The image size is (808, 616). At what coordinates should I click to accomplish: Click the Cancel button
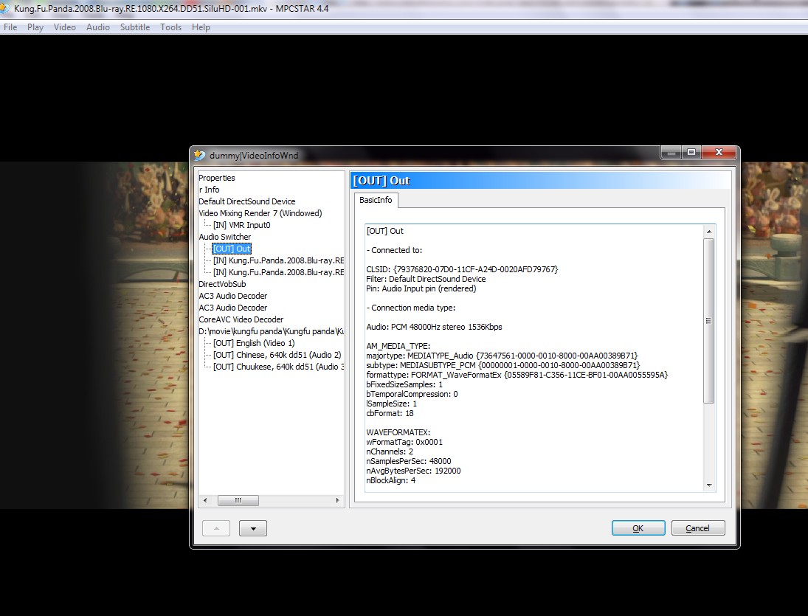(698, 528)
